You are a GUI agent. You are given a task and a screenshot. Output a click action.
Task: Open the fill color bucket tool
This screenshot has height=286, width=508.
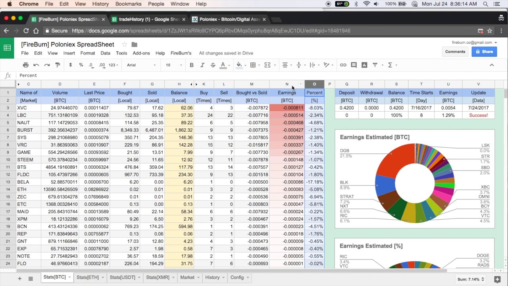[x=239, y=65]
